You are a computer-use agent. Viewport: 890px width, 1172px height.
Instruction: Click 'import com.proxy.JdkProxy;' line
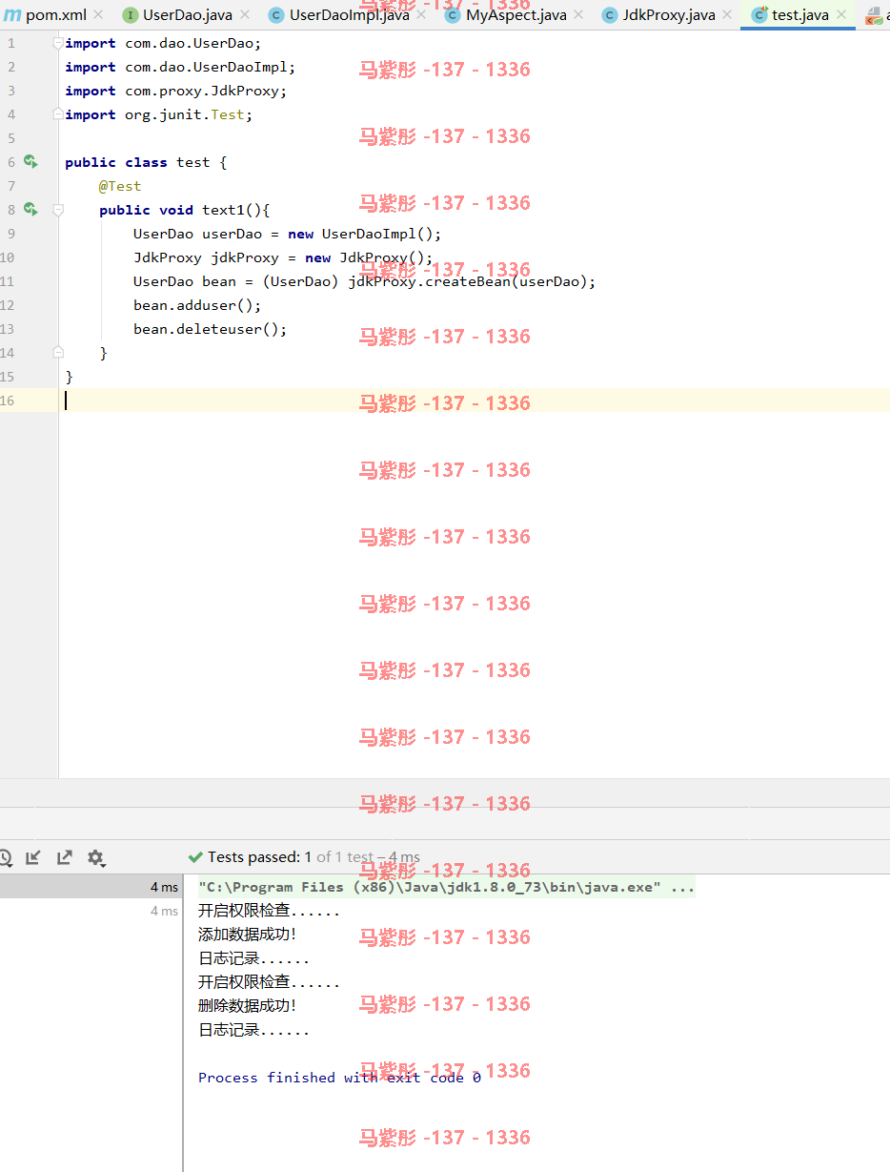pos(176,91)
